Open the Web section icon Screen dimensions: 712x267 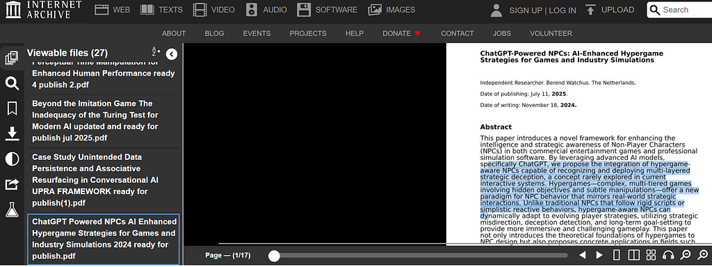click(x=102, y=10)
